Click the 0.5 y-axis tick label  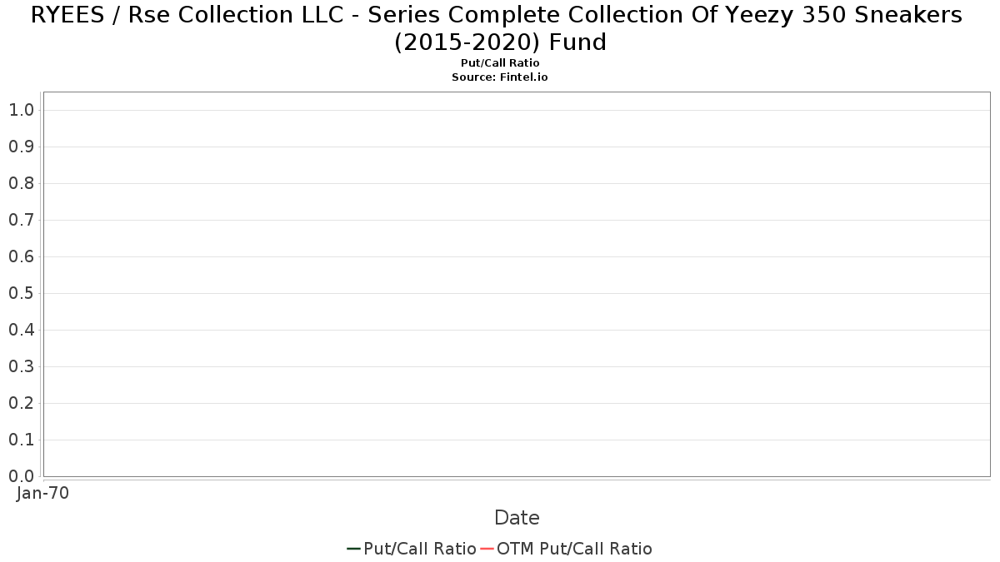(x=21, y=293)
